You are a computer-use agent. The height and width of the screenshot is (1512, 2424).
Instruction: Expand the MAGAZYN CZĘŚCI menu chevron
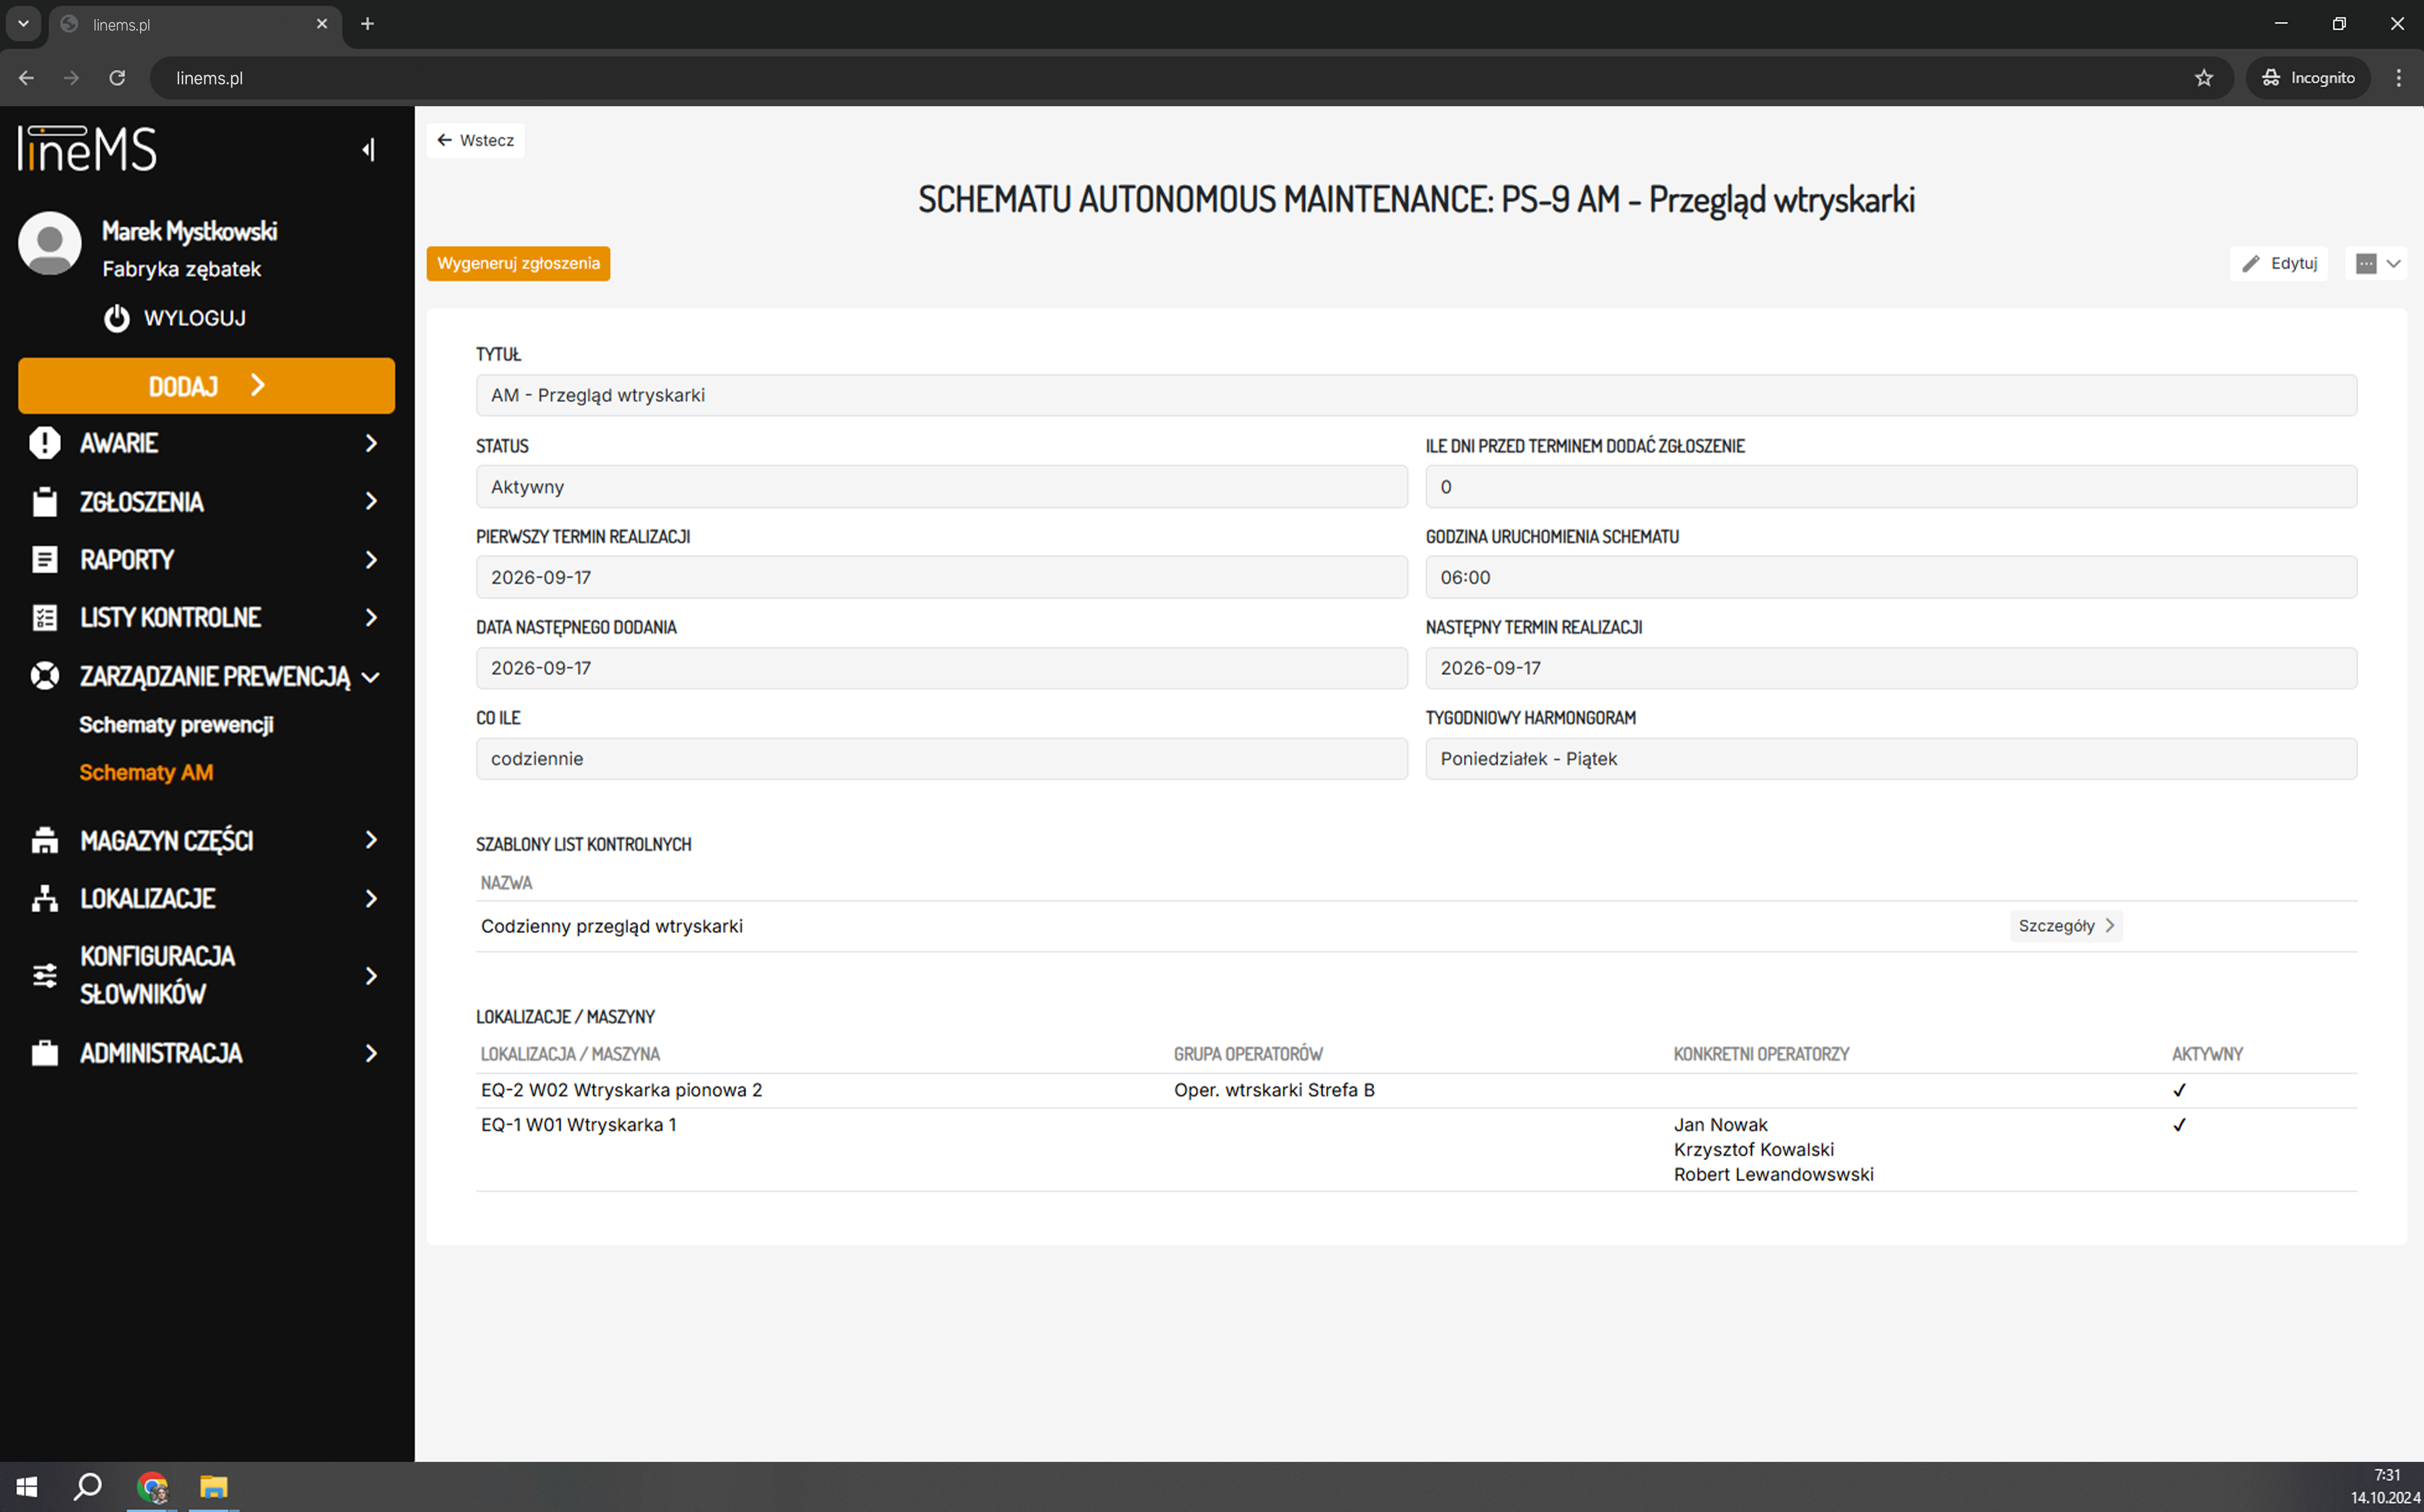[371, 840]
